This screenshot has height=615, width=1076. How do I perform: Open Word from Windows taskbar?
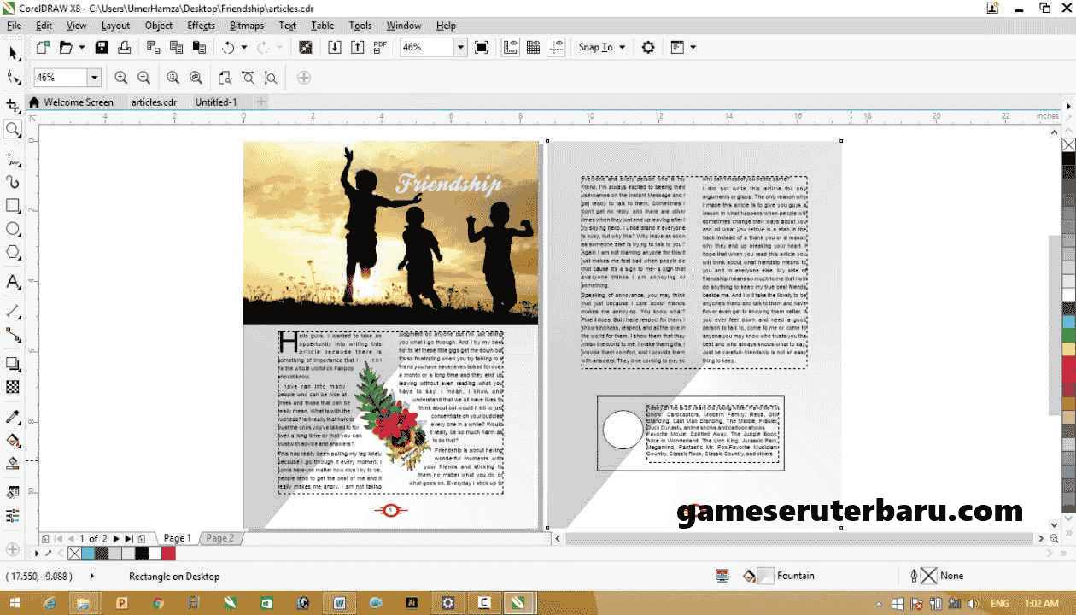click(x=339, y=603)
